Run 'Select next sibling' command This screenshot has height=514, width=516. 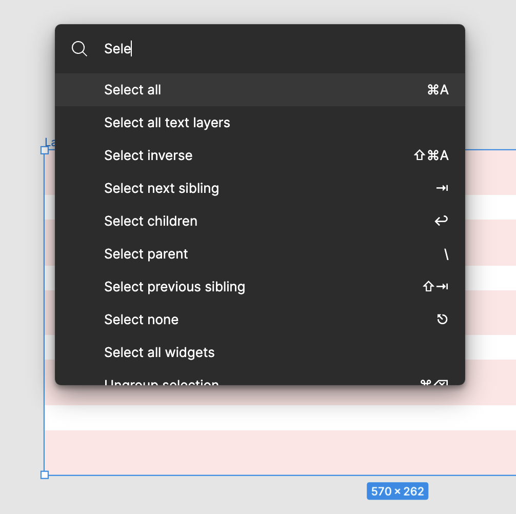(x=162, y=188)
